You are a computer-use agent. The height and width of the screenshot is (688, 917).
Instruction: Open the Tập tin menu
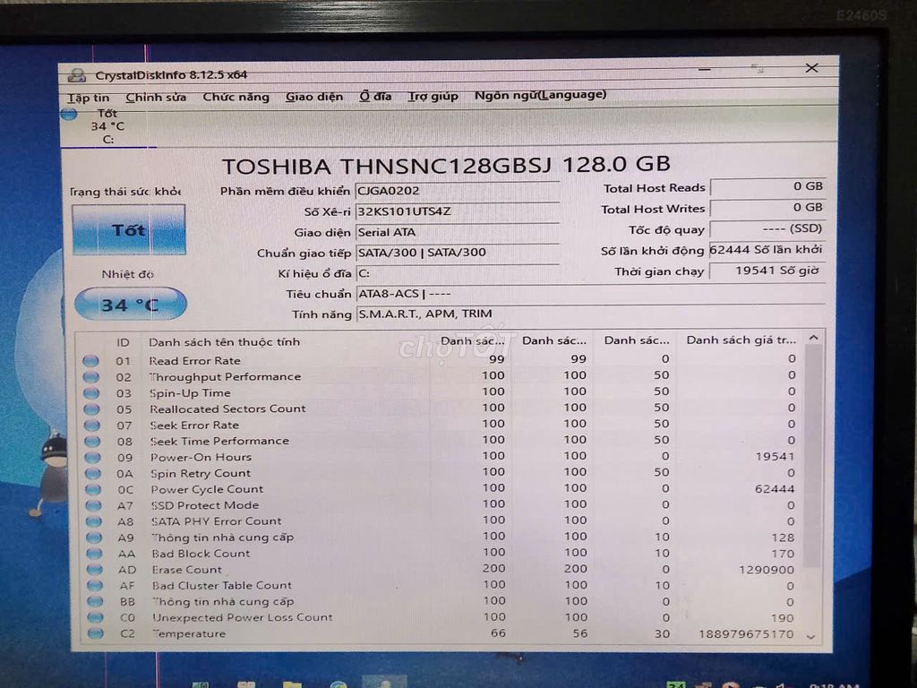click(89, 98)
